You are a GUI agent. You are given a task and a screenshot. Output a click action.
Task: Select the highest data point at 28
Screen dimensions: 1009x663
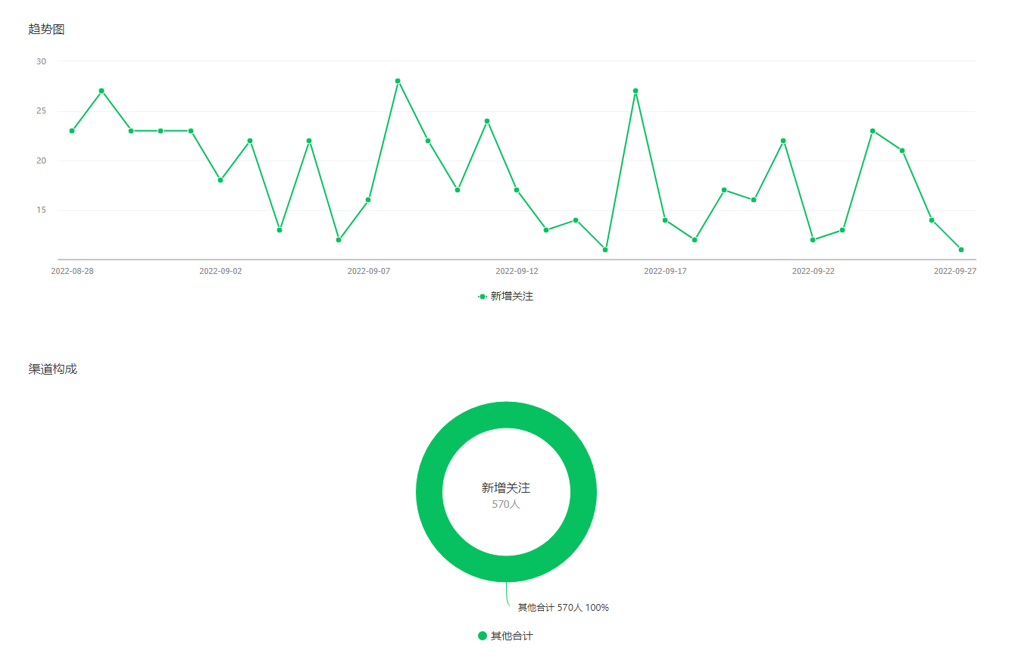(x=398, y=81)
